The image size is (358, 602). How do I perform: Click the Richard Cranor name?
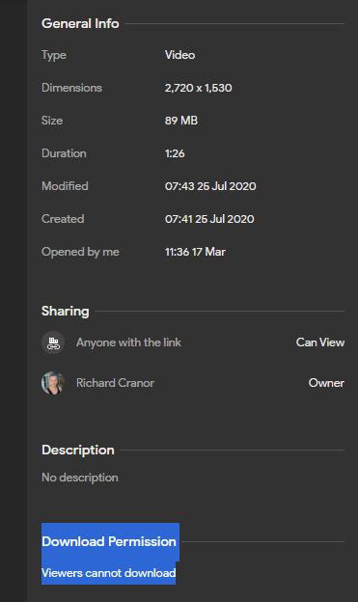tap(115, 383)
